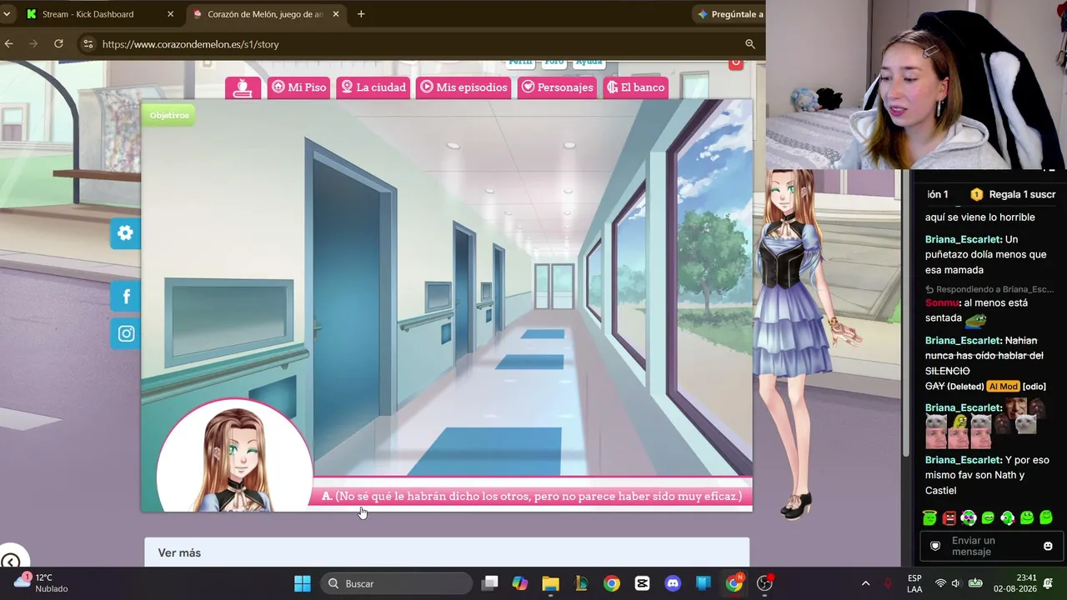The height and width of the screenshot is (600, 1067).
Task: Go back to the previous page
Action: tap(9, 44)
